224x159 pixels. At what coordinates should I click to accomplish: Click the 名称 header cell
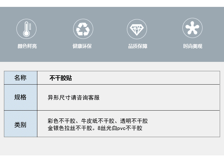21,78
